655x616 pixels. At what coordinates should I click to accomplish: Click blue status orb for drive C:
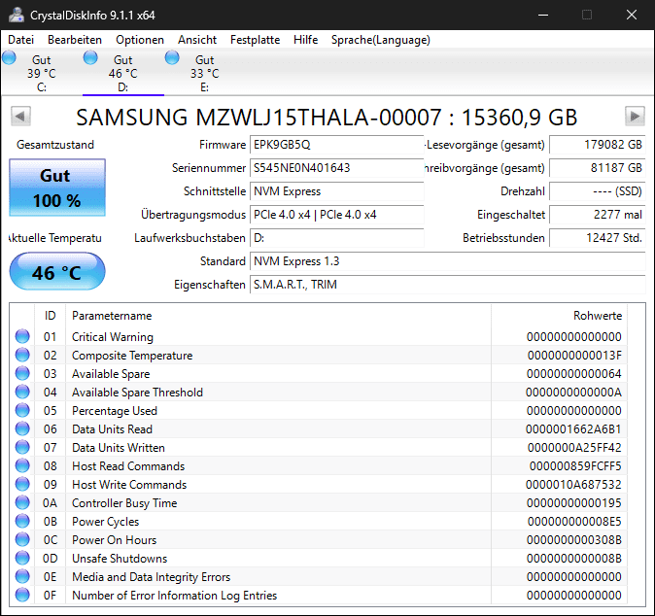[x=9, y=57]
